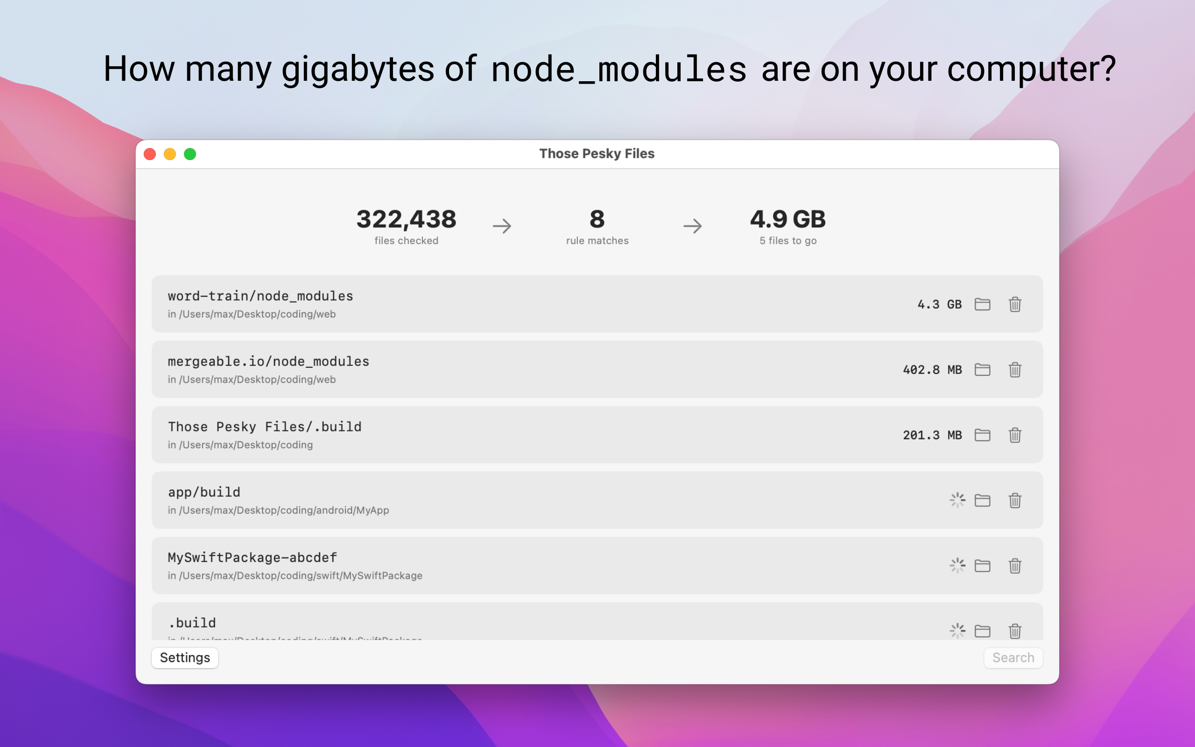Trash the mergeable.io/node_modules entry
1195x747 pixels.
(x=1015, y=370)
